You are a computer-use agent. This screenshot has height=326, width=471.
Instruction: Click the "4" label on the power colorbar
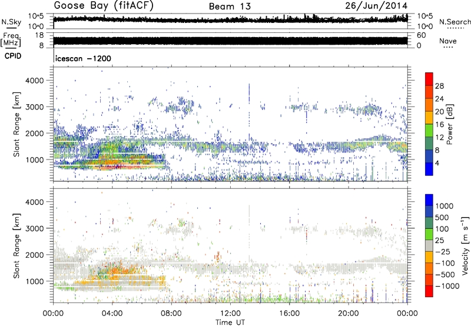[437, 163]
